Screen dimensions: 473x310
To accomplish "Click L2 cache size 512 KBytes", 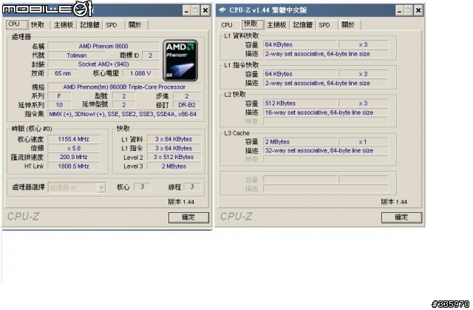I will tap(300, 104).
